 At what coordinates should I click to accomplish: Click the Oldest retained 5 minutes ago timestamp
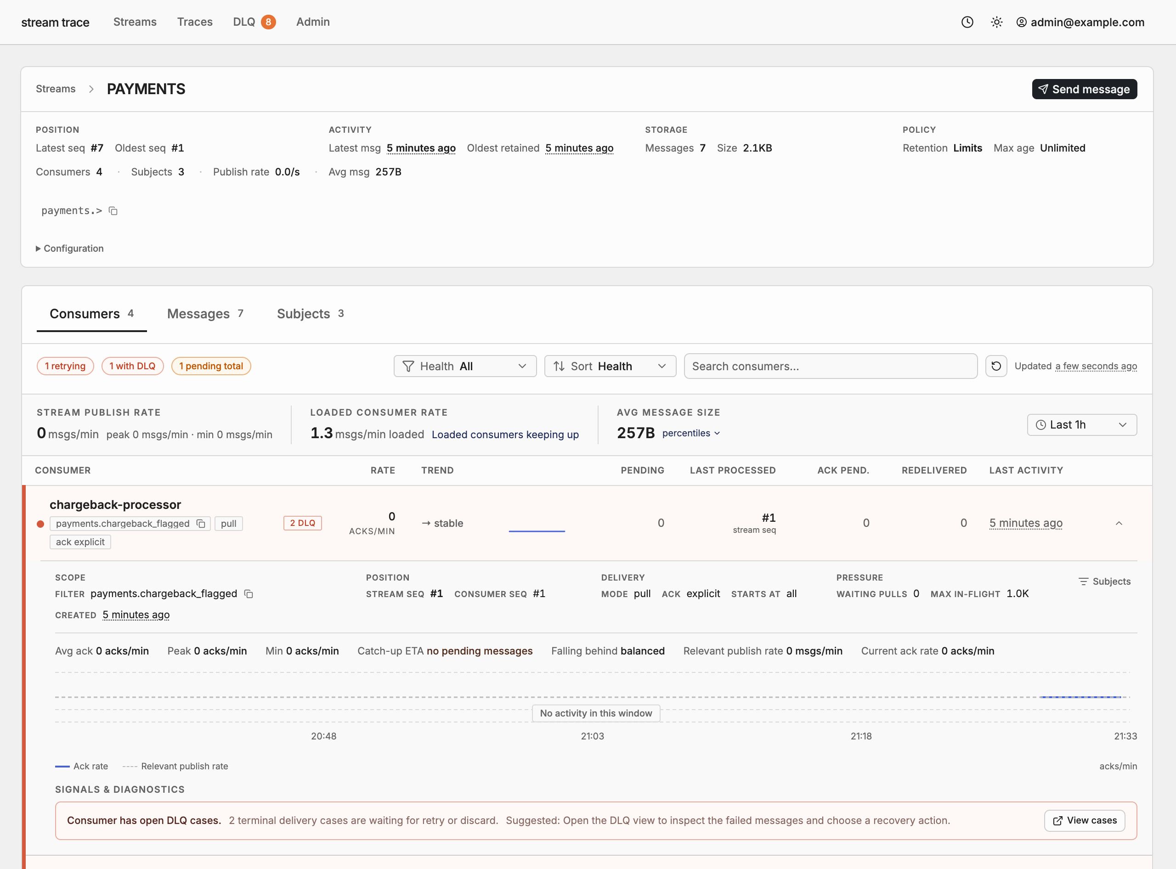click(579, 148)
